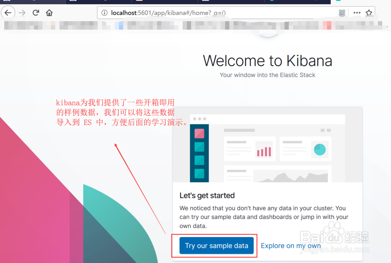Click the Let's get started heading
Screen dimensions: 391x263
click(x=207, y=196)
